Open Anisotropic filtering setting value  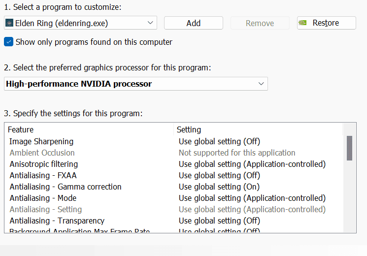[x=252, y=164]
